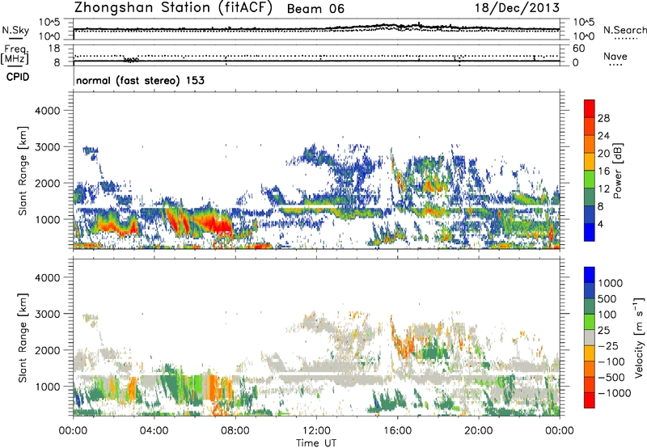Viewport: 647px width, 448px height.
Task: Click the red bottom segment of Velocity colorbar
Action: click(590, 400)
